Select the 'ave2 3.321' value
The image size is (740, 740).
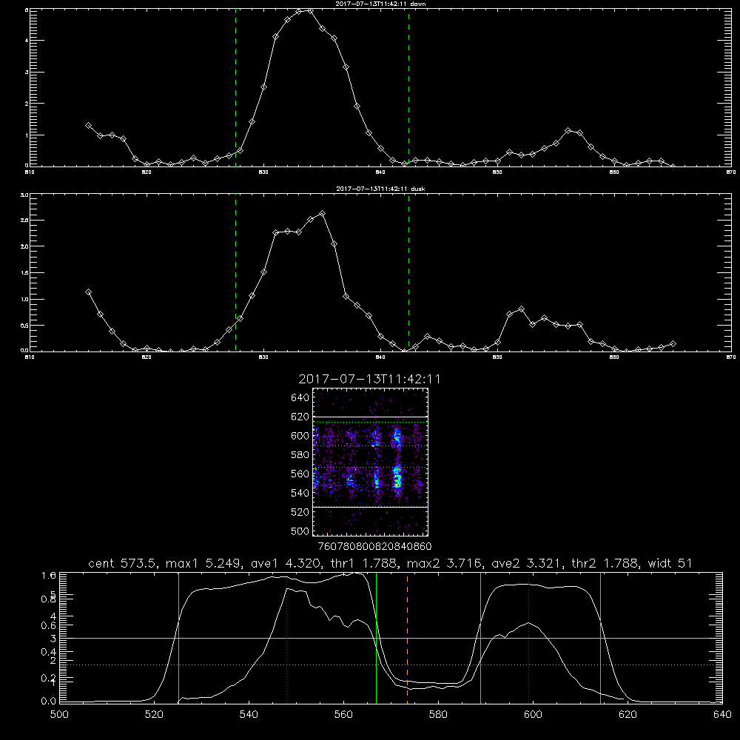pyautogui.click(x=527, y=563)
